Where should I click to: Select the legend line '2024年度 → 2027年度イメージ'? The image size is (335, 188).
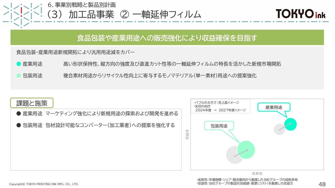tap(221, 110)
